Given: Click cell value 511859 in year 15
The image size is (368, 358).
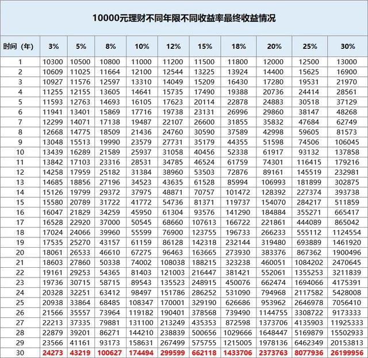Looking at the screenshot, I should [x=347, y=202].
